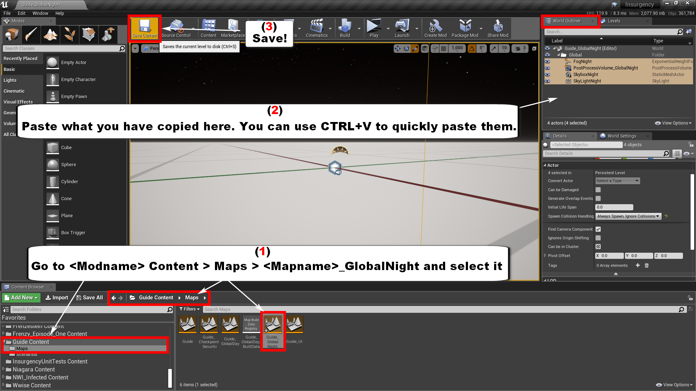The width and height of the screenshot is (696, 391).
Task: Click the Share Mod icon
Action: (498, 28)
